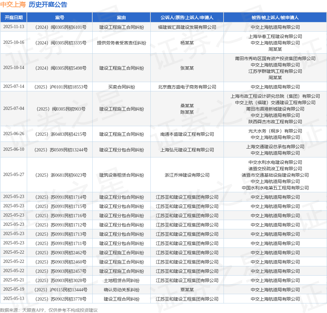The image size is (327, 313).
Task: Click the 公诉人/原告/上诉人/申请人 header
Action: 187,18
